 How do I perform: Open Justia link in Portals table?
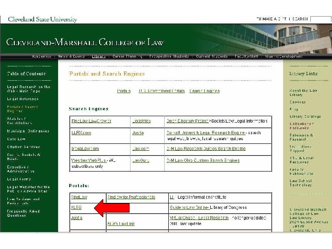pyautogui.click(x=77, y=218)
